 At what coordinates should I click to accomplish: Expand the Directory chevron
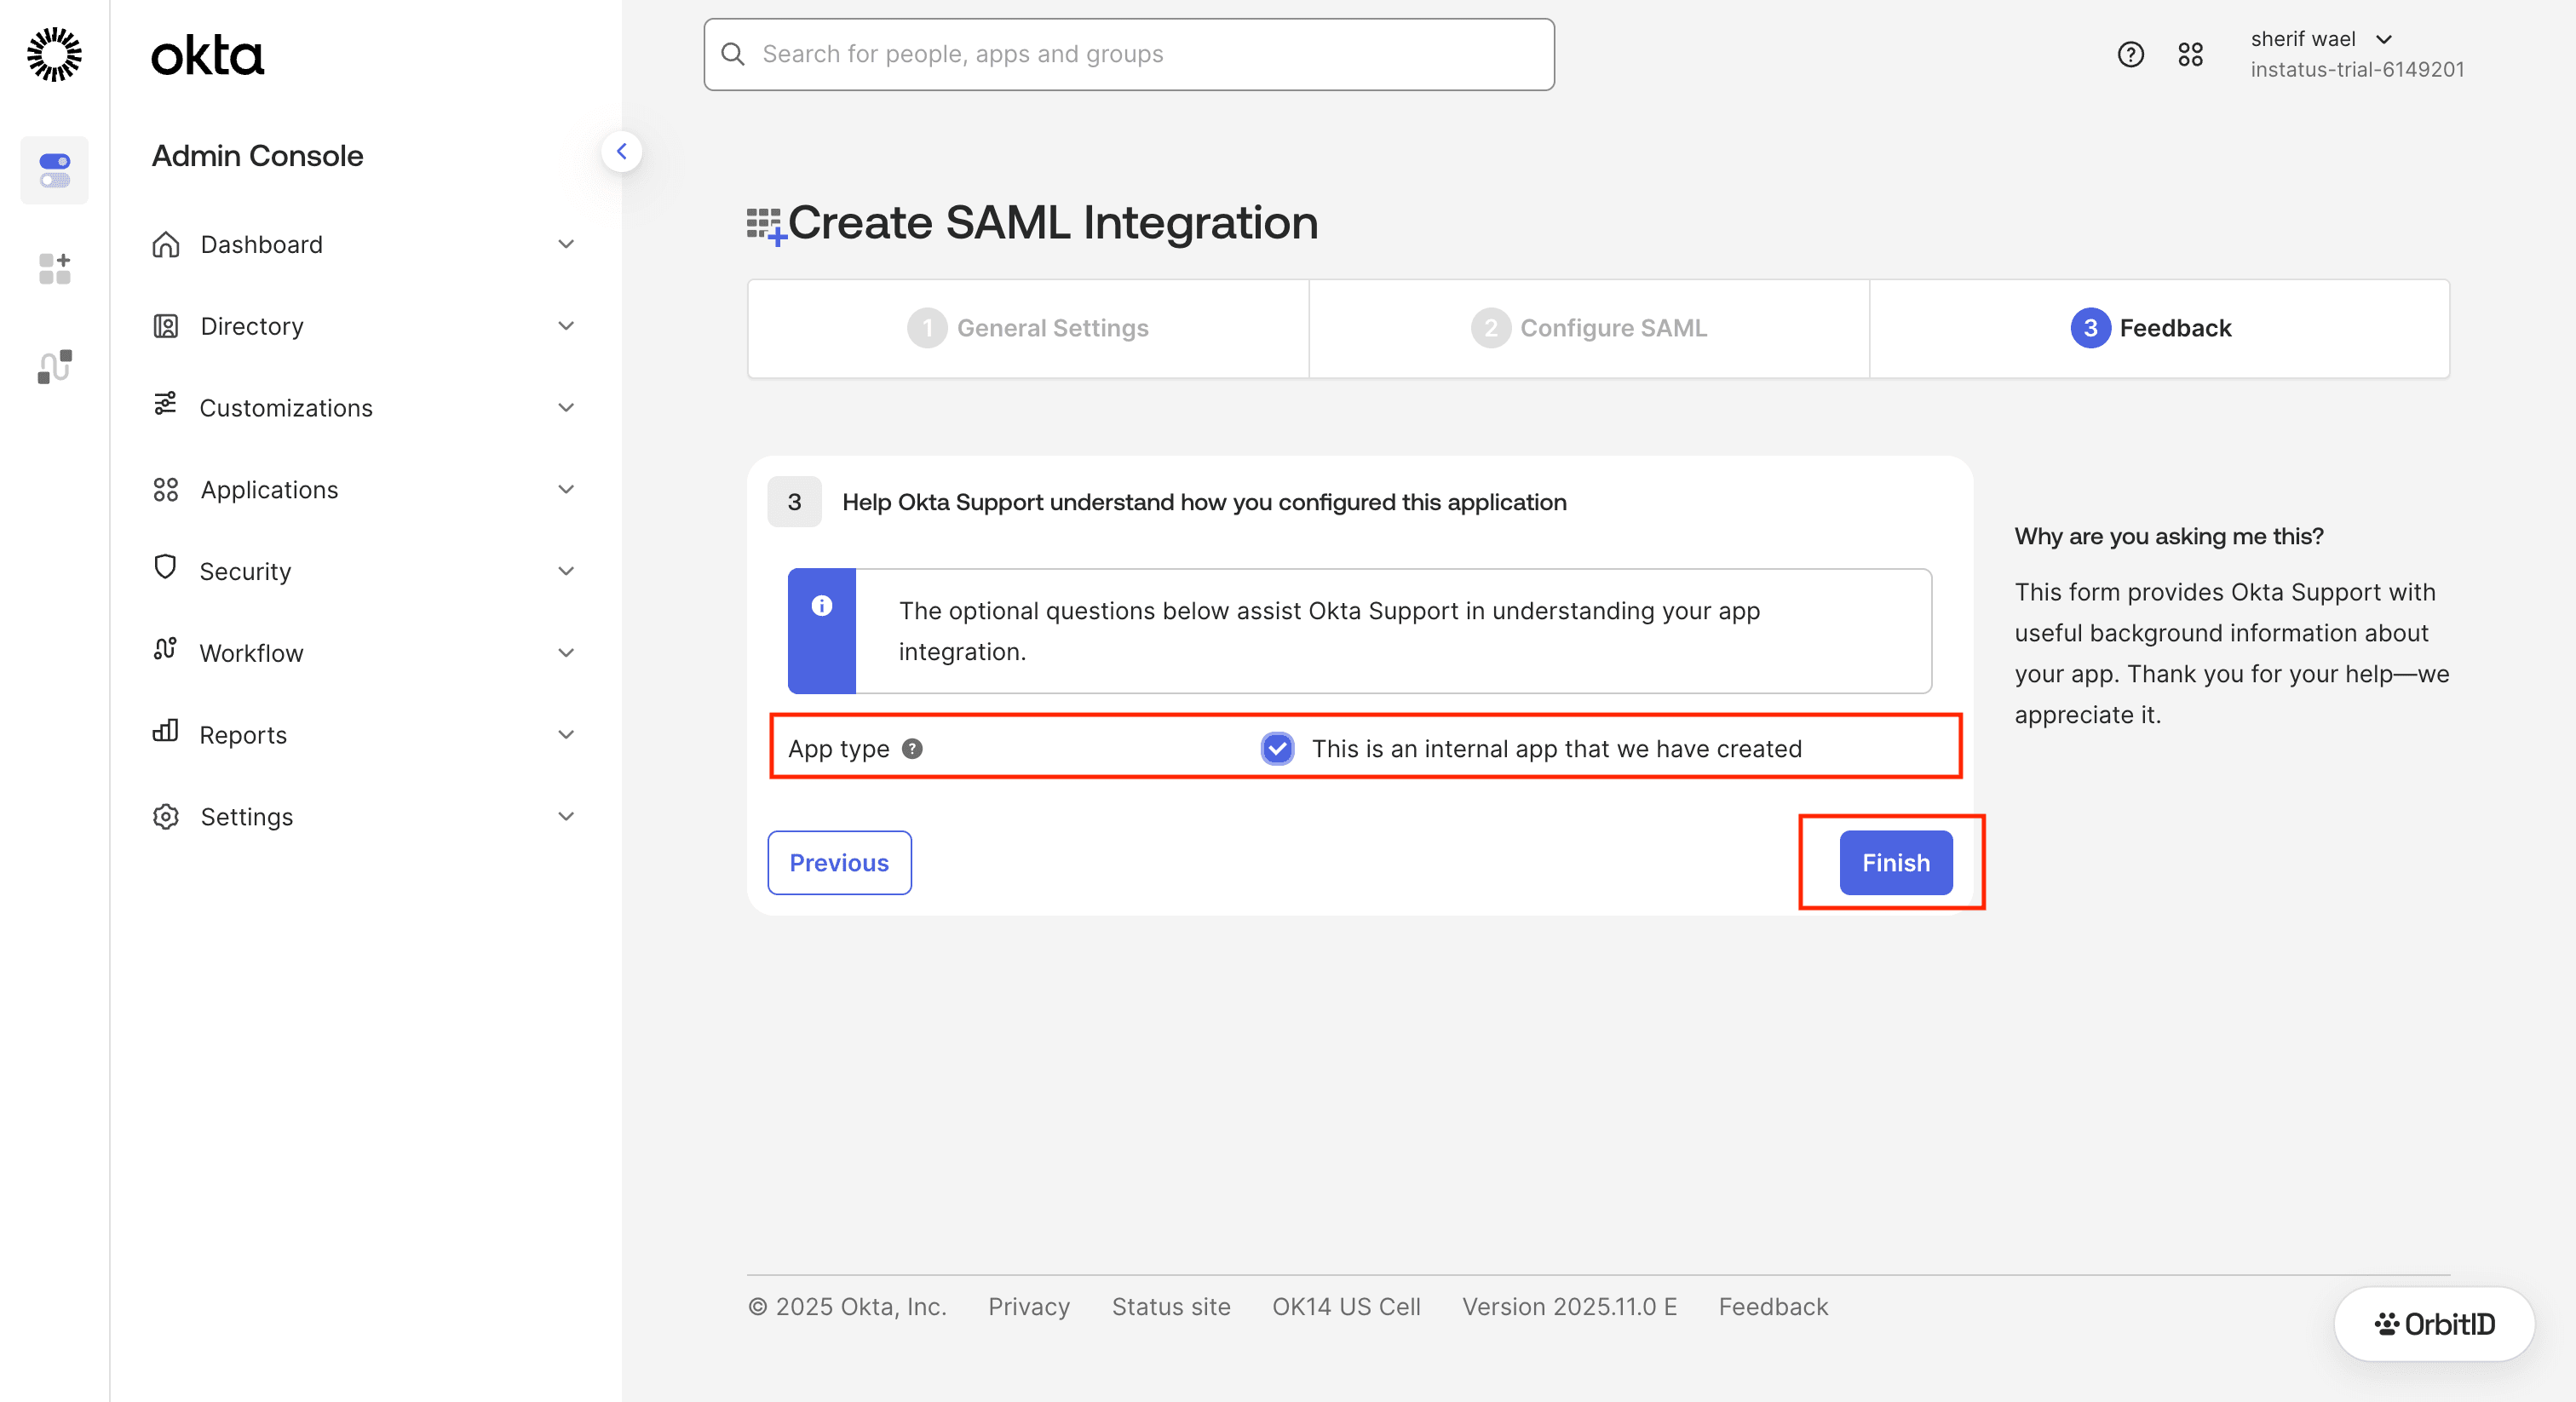point(566,326)
